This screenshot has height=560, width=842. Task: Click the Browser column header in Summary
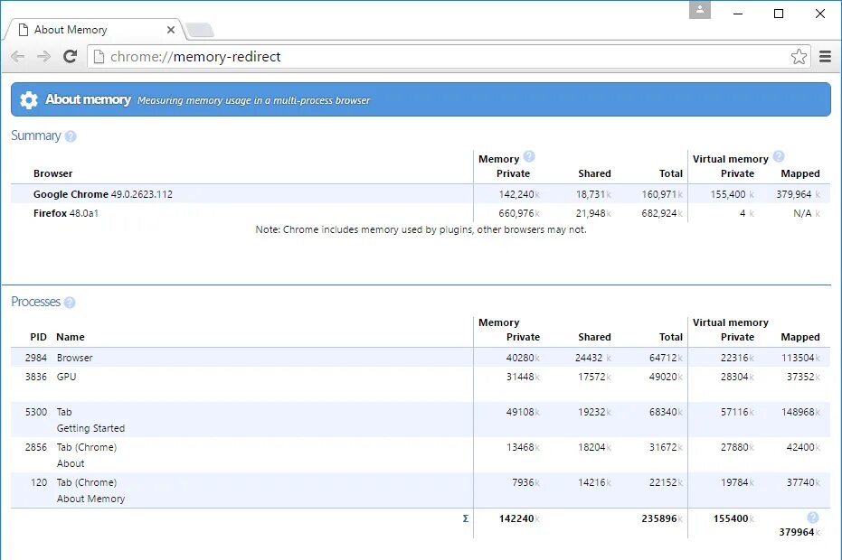coord(52,173)
